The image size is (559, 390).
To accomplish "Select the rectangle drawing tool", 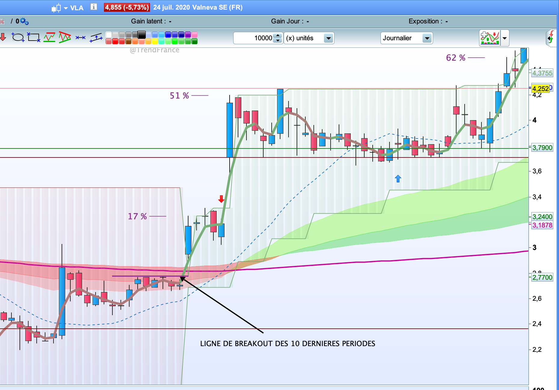I will (x=34, y=37).
